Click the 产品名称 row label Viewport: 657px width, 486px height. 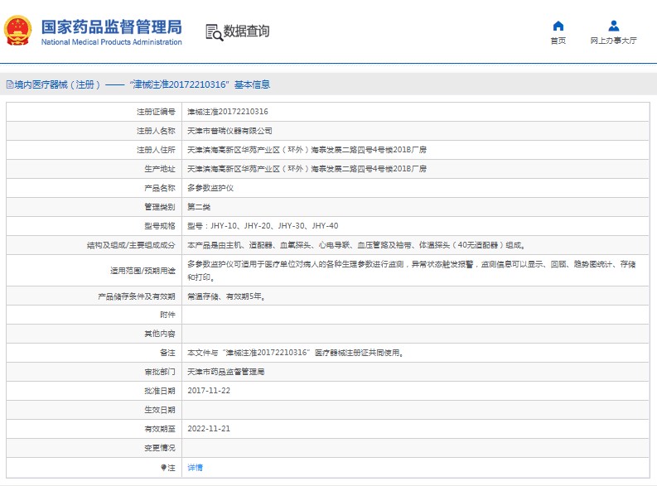[160, 188]
